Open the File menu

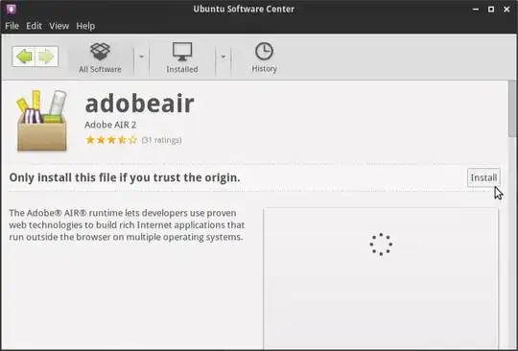pyautogui.click(x=12, y=26)
